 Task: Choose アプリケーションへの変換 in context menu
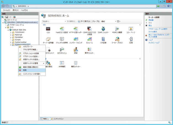point(32,53)
